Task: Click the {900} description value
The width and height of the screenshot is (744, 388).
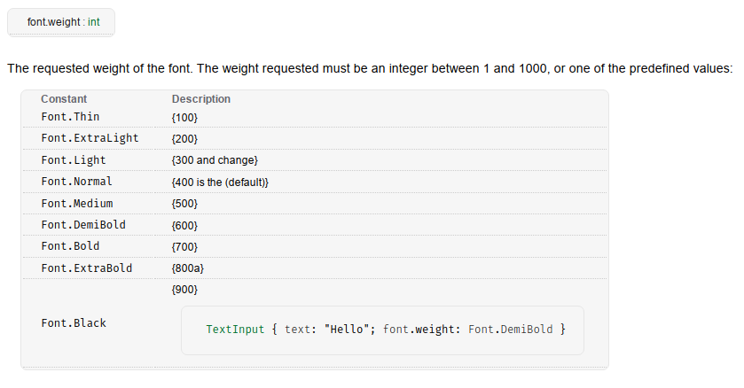Action: (x=184, y=290)
